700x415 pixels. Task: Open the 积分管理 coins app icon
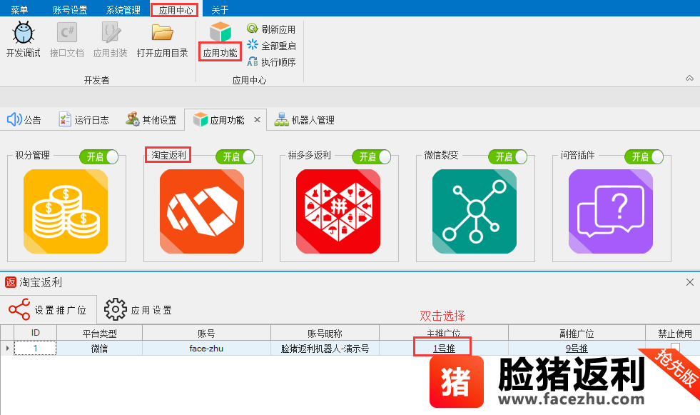tap(66, 211)
